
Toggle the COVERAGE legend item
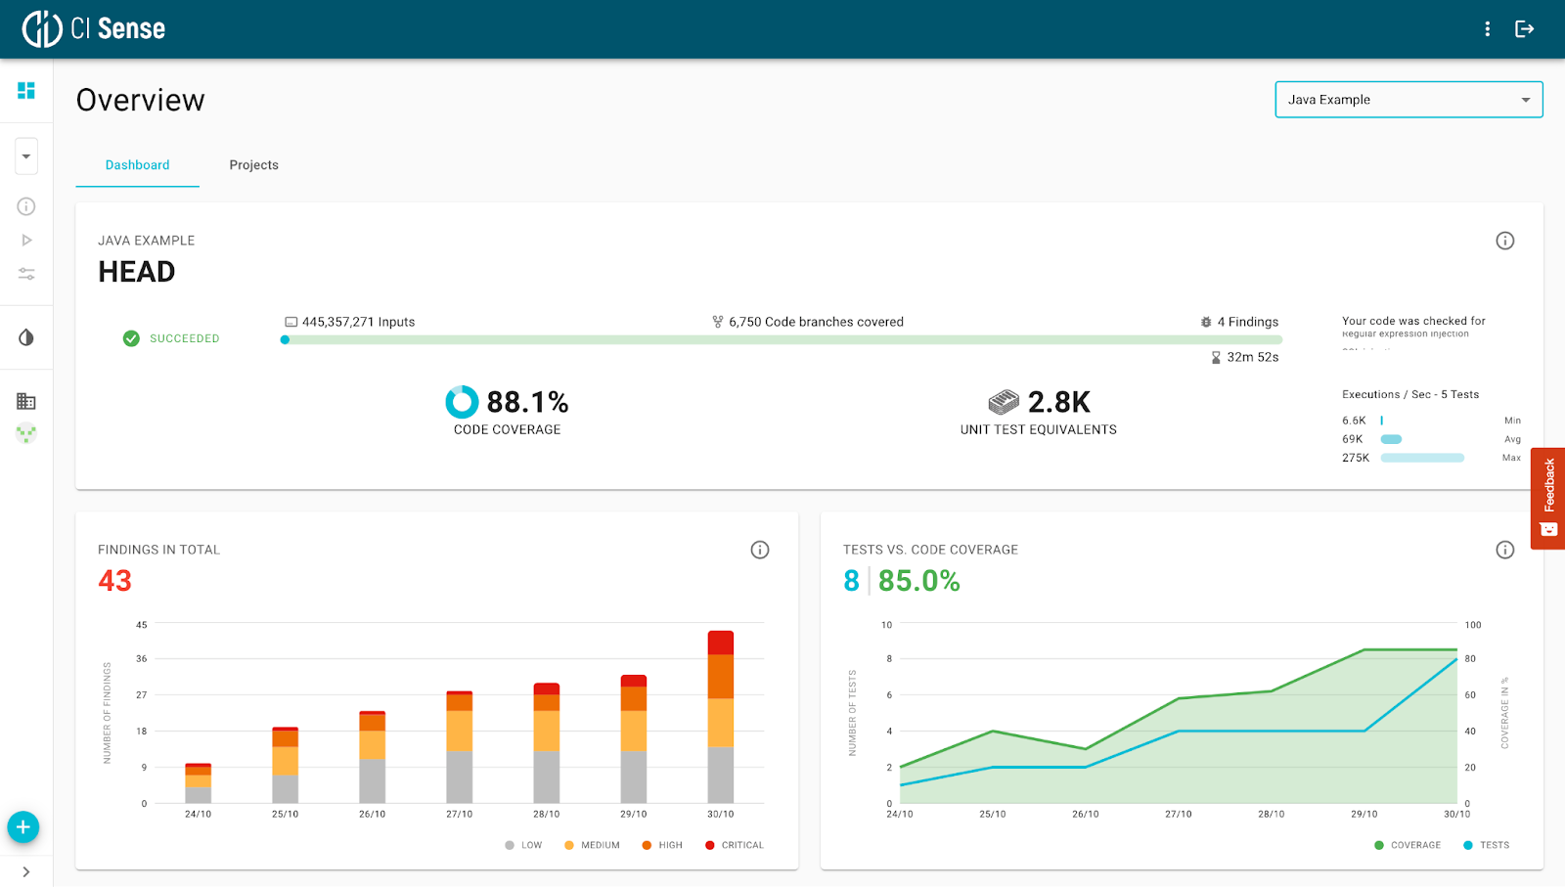(1408, 845)
